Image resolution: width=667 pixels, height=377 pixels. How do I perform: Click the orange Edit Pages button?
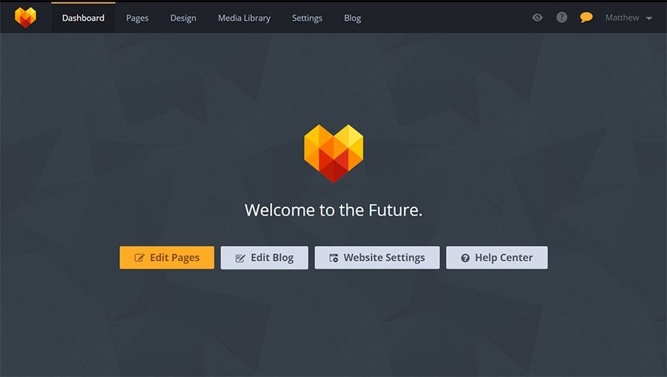click(x=167, y=258)
